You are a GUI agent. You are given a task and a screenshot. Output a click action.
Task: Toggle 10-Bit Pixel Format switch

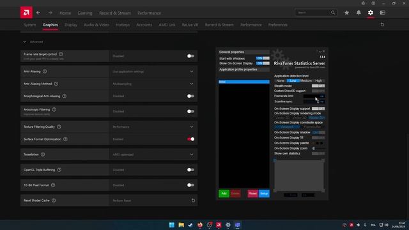[190, 185]
